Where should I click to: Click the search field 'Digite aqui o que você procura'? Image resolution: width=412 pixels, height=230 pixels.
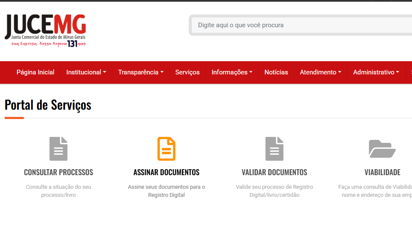301,25
